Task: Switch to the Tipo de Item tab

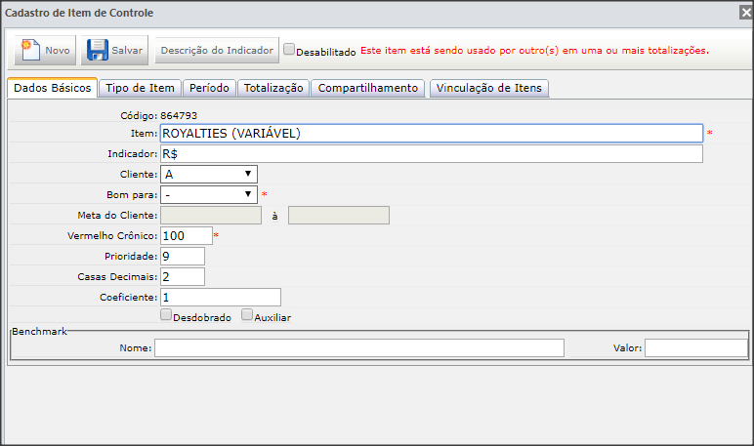Action: pos(140,88)
